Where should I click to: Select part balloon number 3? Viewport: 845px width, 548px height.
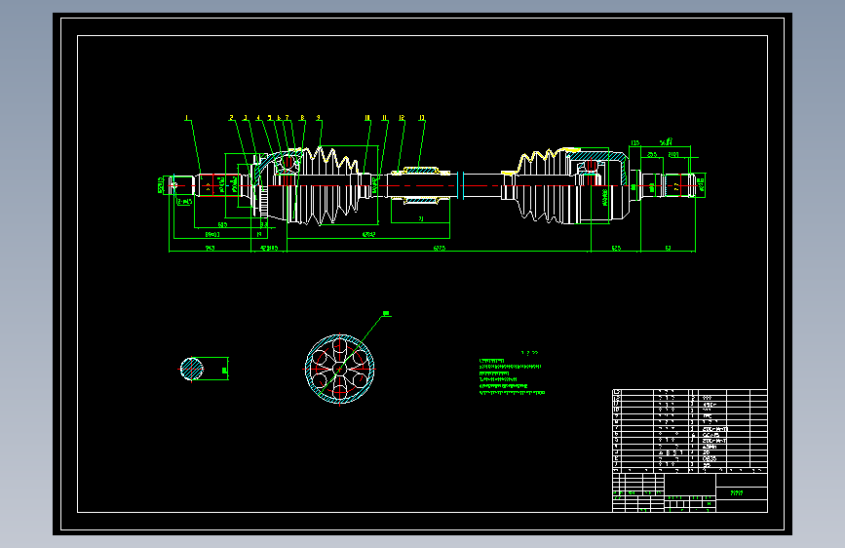(x=246, y=118)
